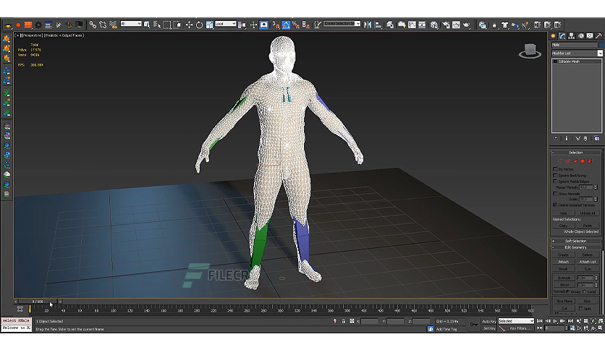
Task: Open the Motion command panel tab
Action: click(x=580, y=36)
